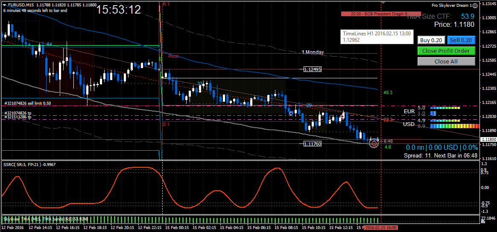Select the #321074826 tp order label

18,113
